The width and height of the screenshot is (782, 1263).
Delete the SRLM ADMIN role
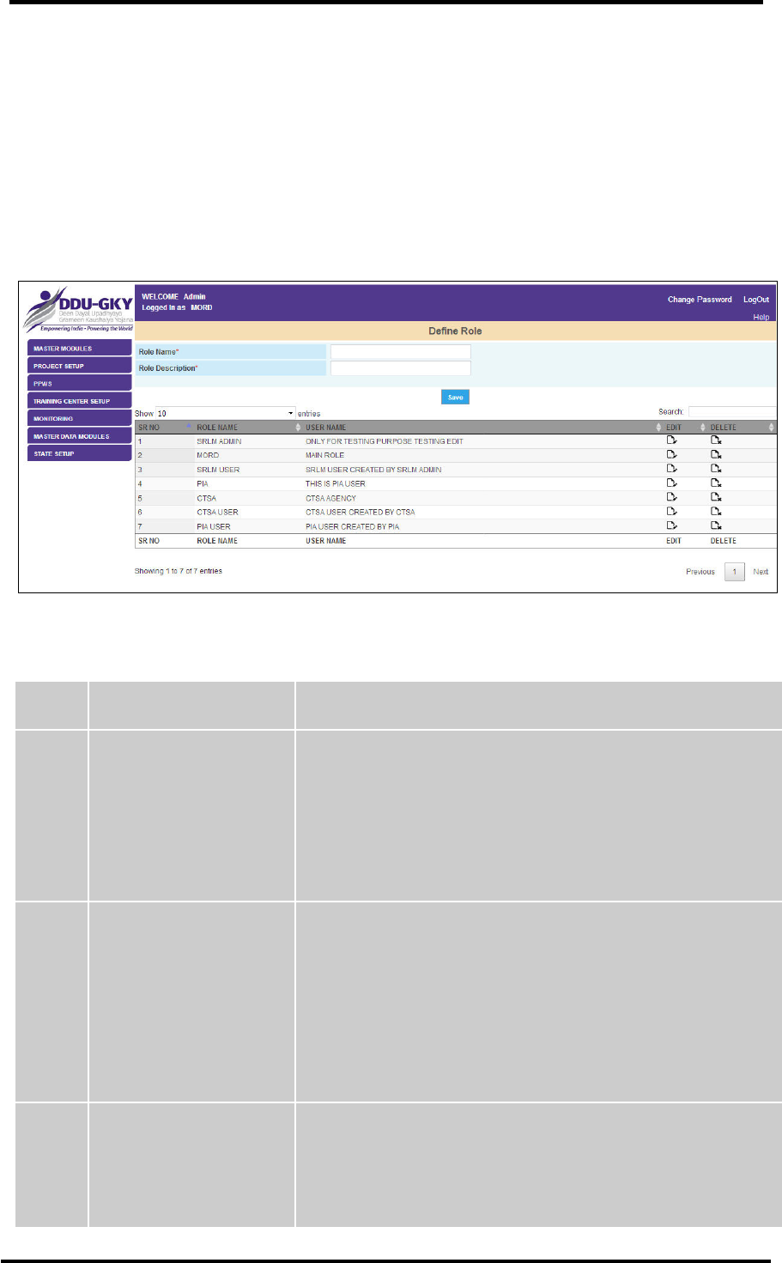click(716, 440)
